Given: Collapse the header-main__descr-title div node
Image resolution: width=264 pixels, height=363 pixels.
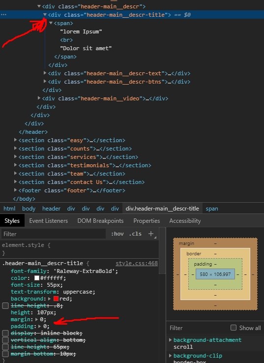Looking at the screenshot, I should click(45, 15).
